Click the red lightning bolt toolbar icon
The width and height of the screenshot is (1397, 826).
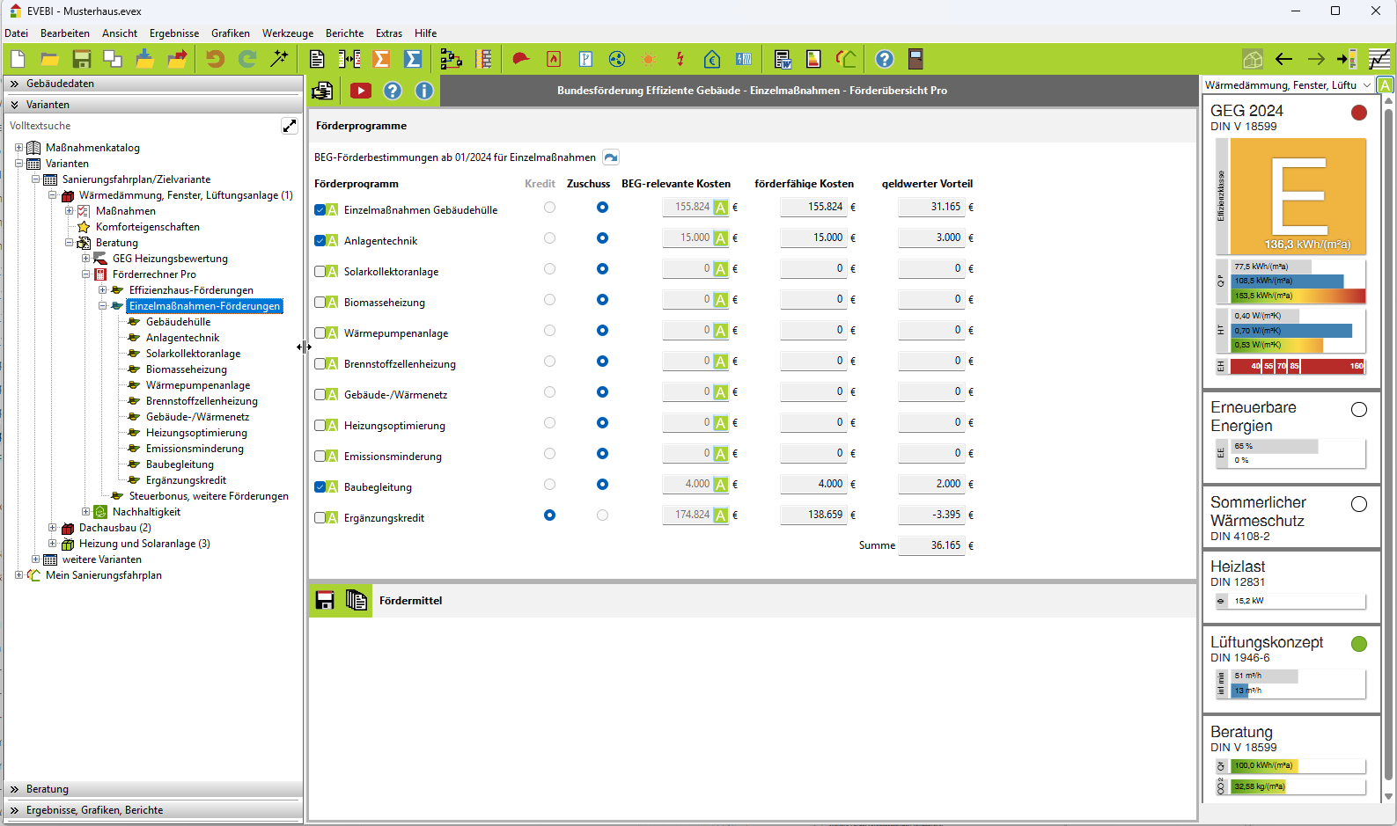click(680, 59)
